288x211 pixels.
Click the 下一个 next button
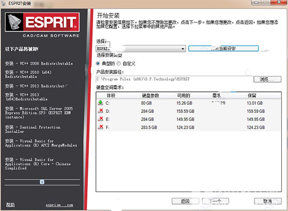(215, 201)
